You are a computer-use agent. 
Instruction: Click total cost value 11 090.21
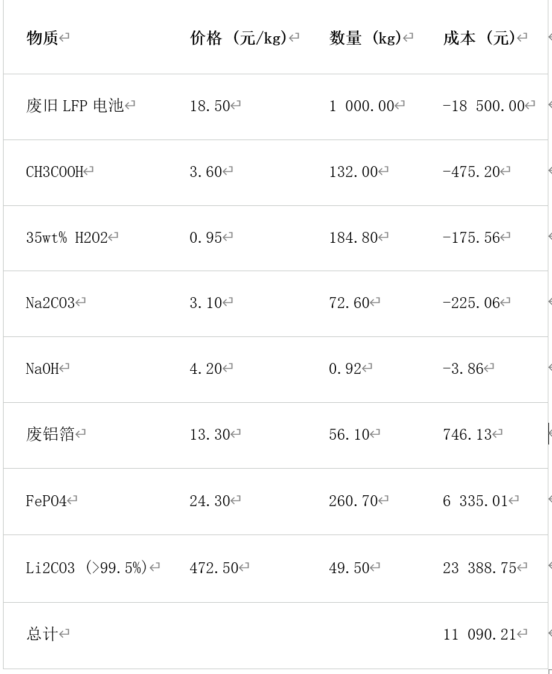(480, 634)
